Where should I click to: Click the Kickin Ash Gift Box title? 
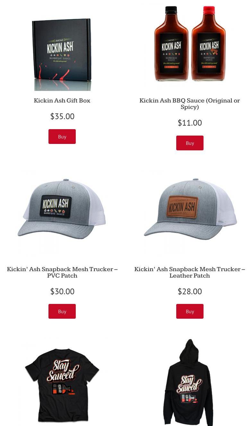point(62,101)
